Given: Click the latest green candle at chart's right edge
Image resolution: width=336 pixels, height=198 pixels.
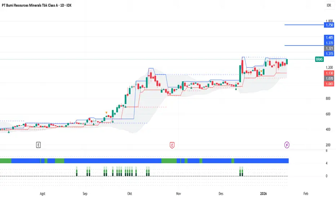Looking at the screenshot, I should tap(287, 62).
